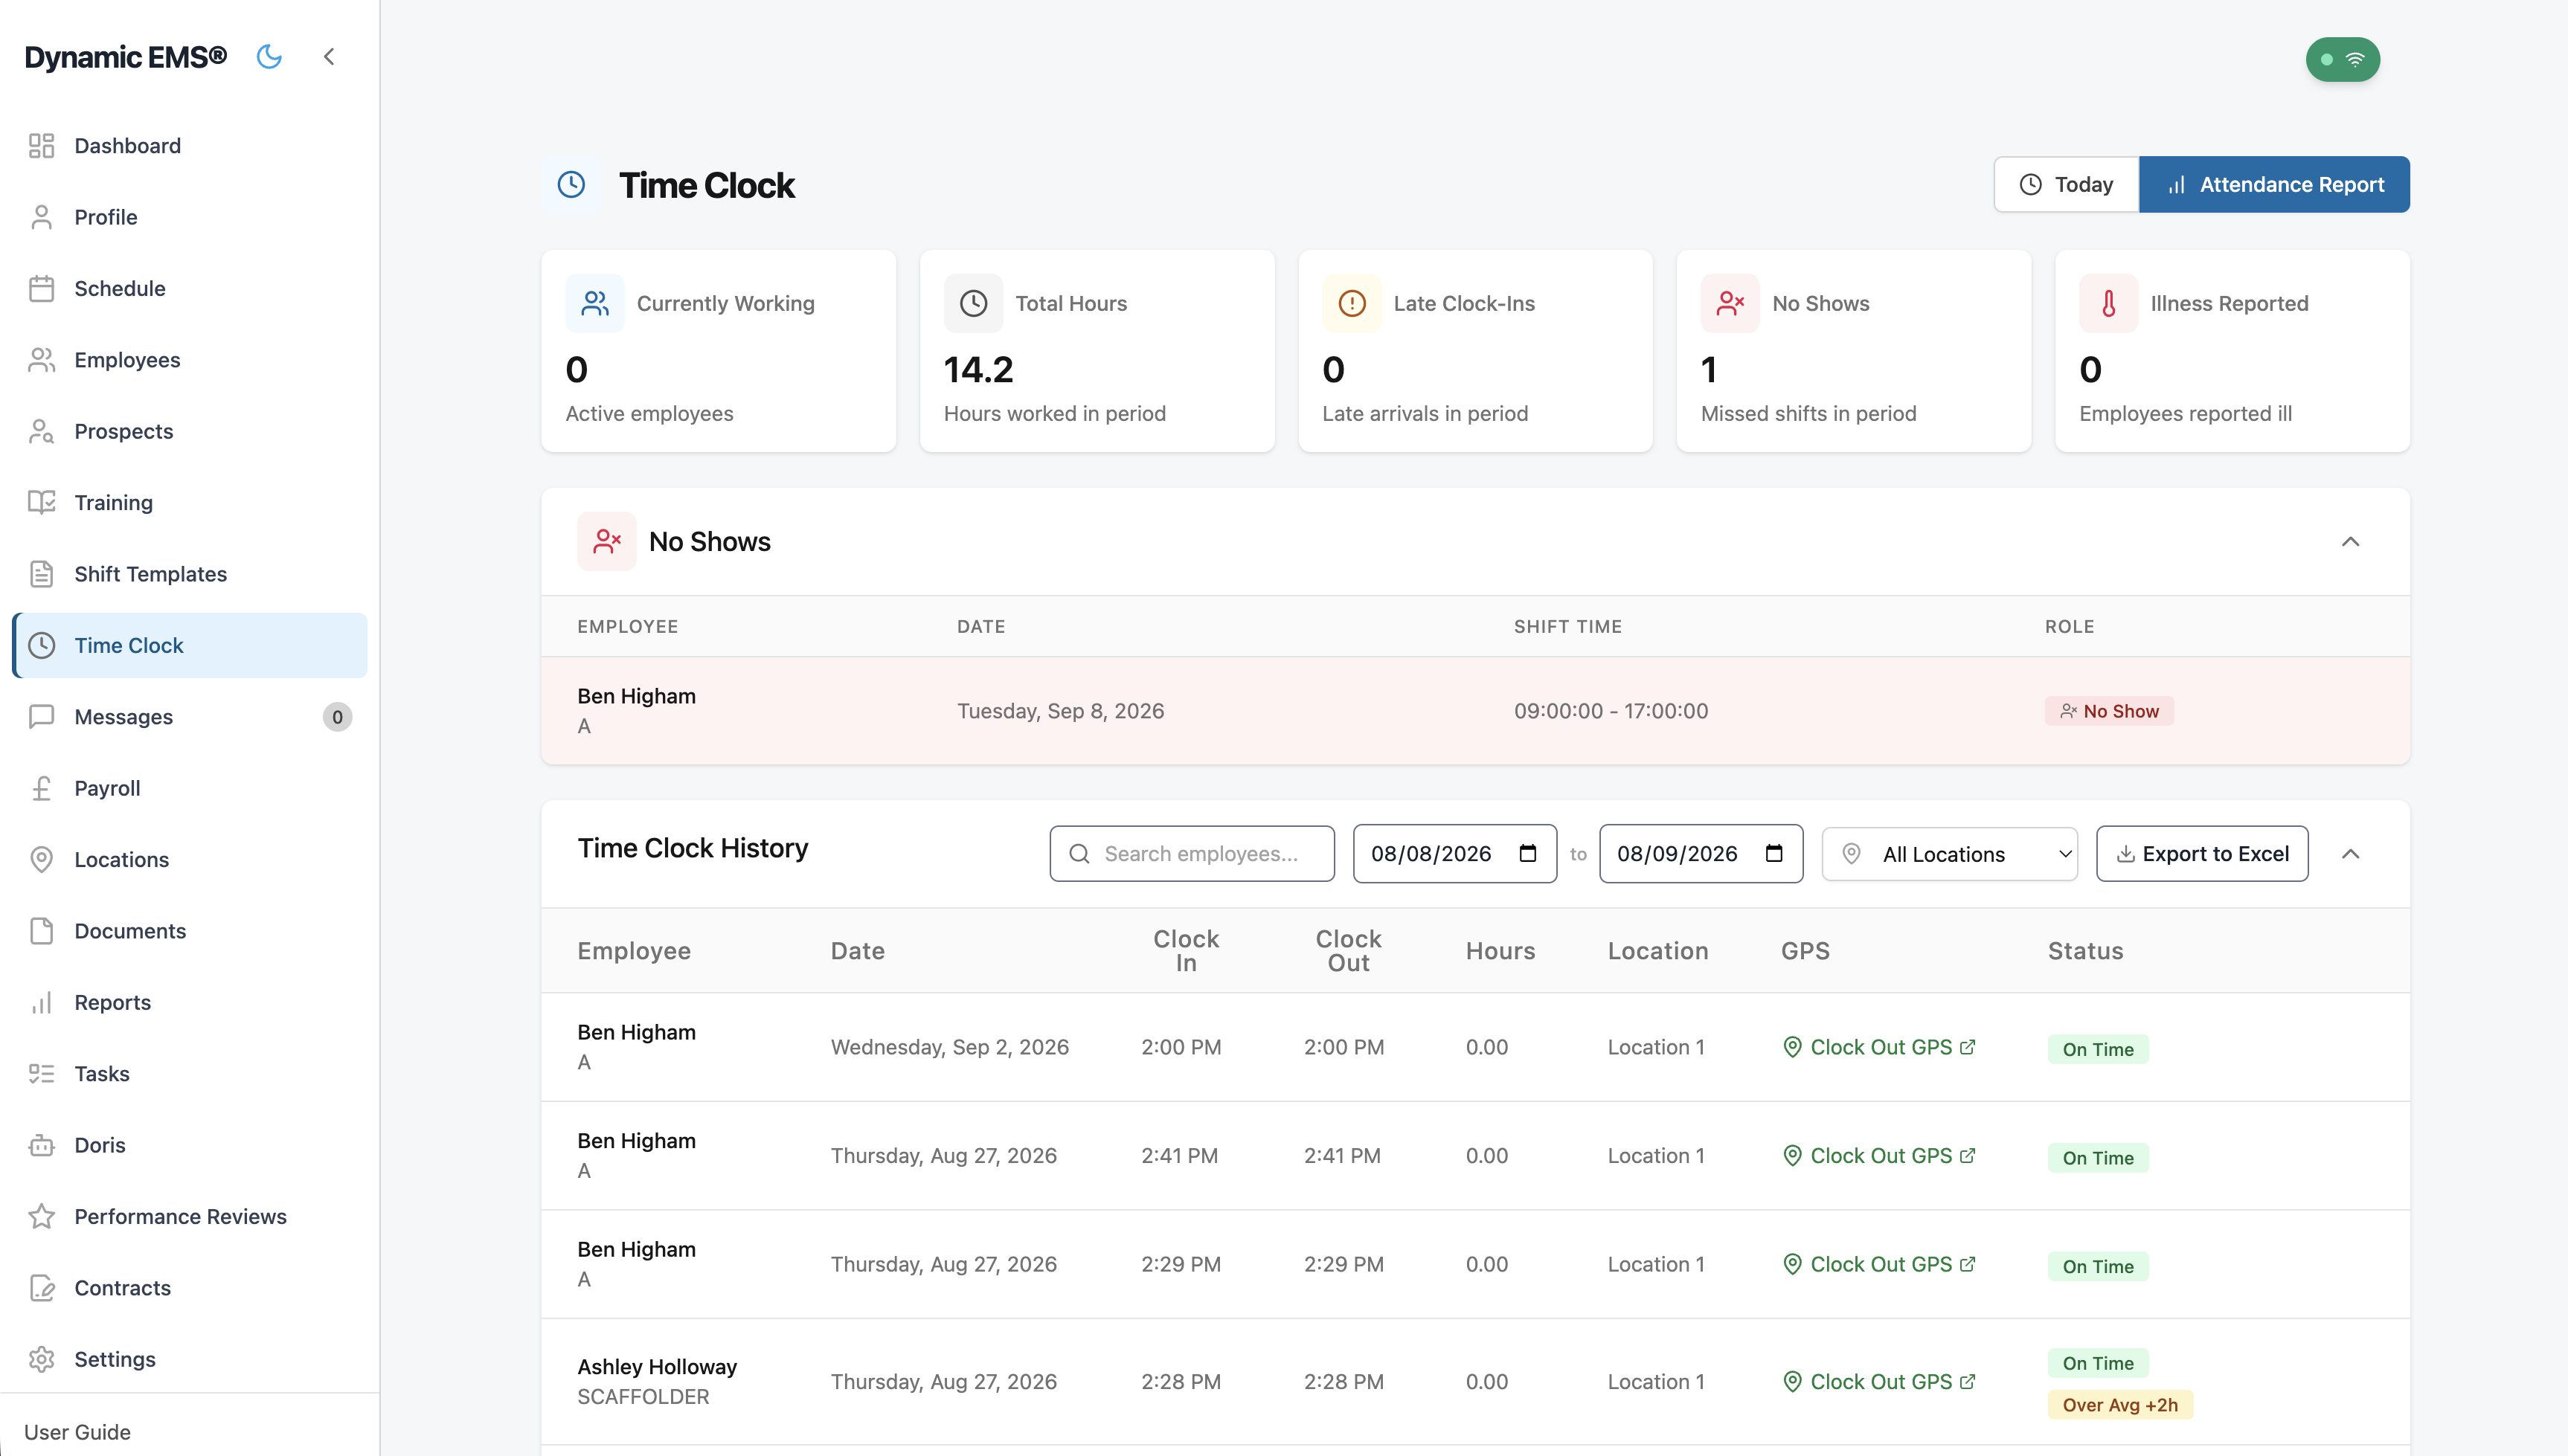This screenshot has height=1456, width=2568.
Task: Click the Doris robot icon
Action: click(x=41, y=1145)
